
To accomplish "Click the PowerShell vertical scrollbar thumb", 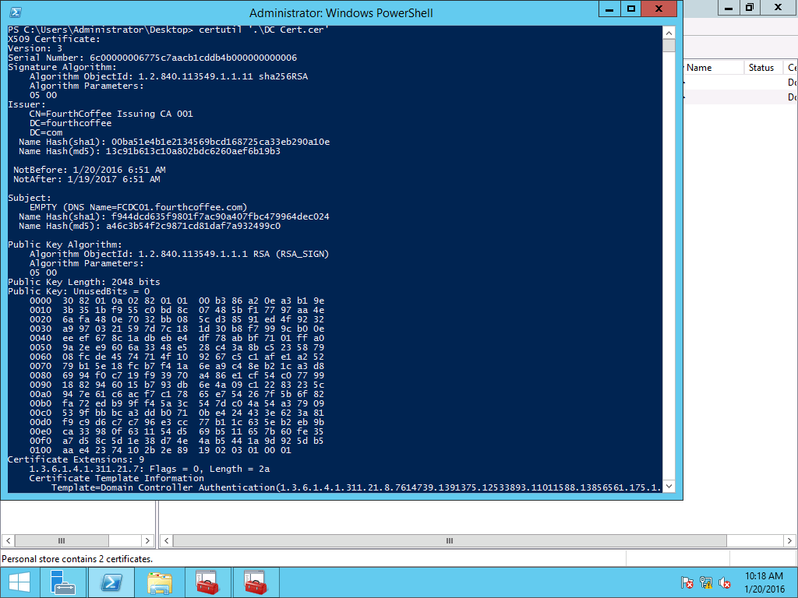I will (669, 45).
